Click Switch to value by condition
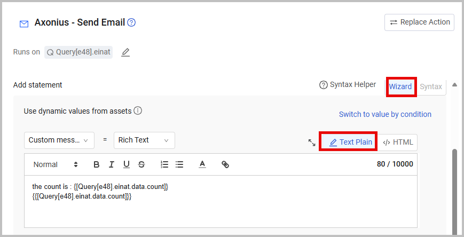Image resolution: width=464 pixels, height=237 pixels. pos(385,114)
